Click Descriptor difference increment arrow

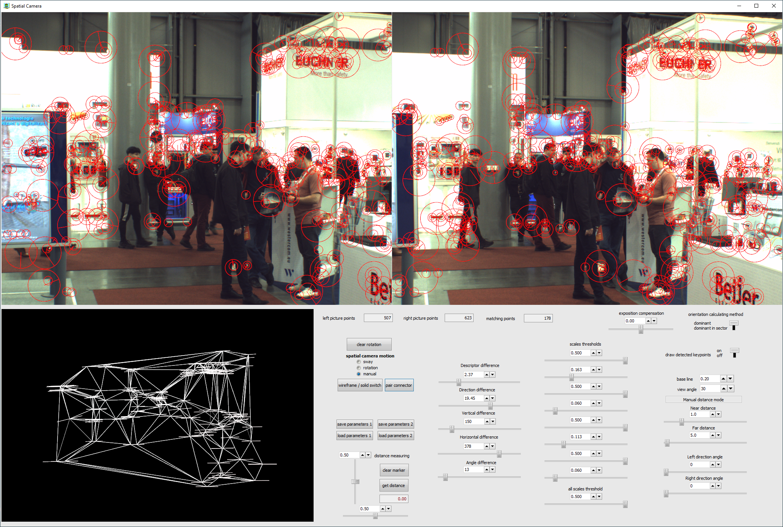487,375
